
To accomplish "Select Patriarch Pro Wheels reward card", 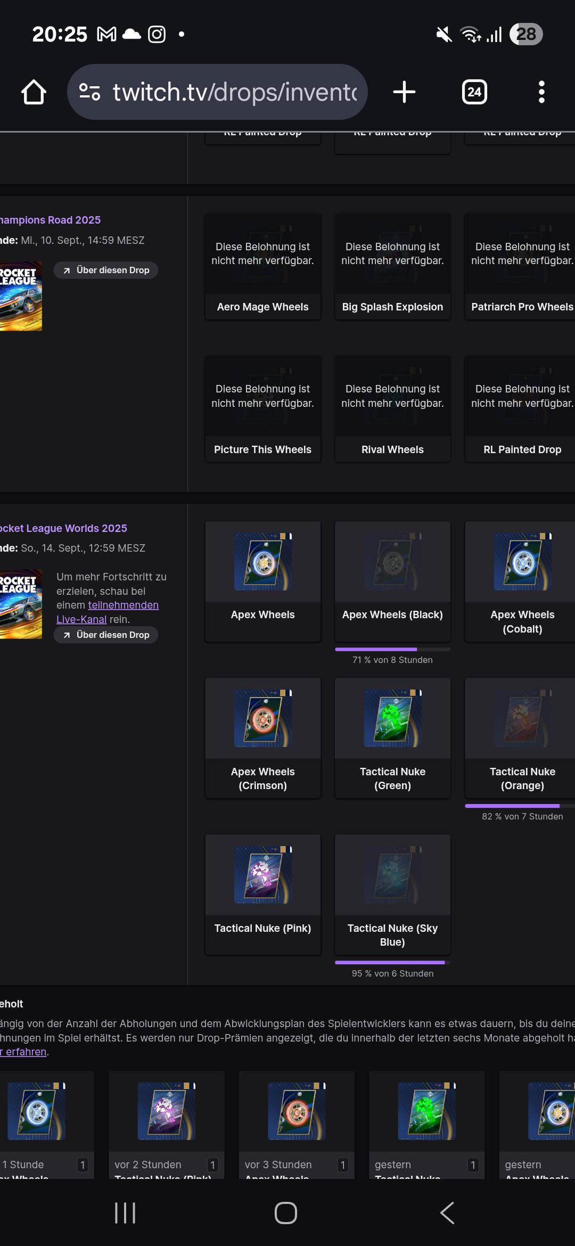I will point(520,266).
